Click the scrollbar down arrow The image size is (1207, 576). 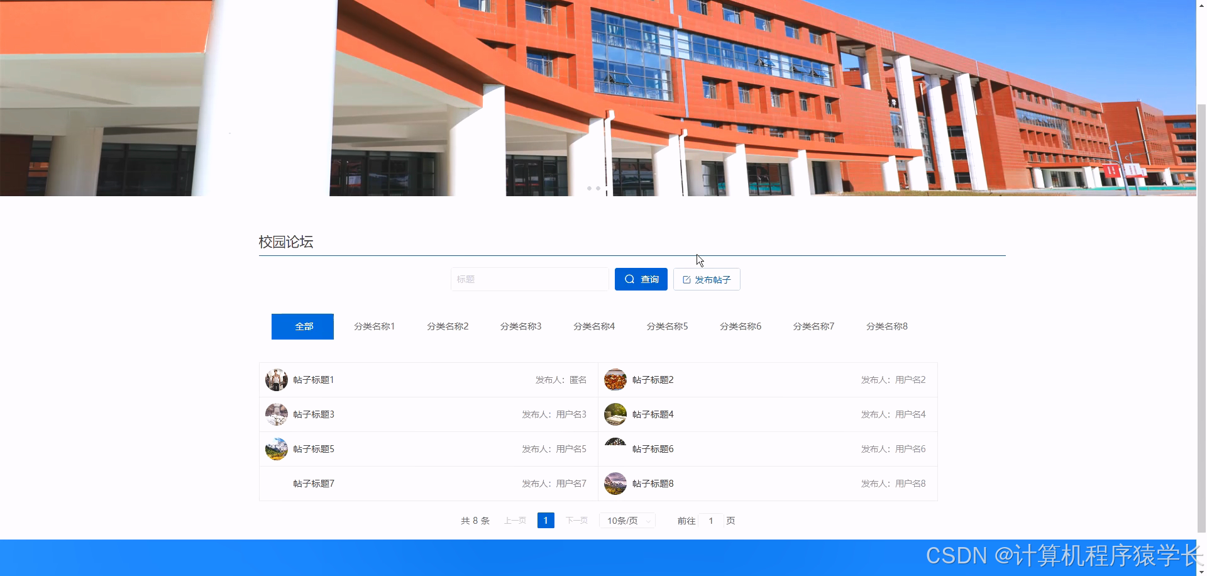point(1201,571)
